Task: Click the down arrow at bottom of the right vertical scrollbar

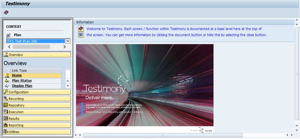Action: click(x=297, y=130)
